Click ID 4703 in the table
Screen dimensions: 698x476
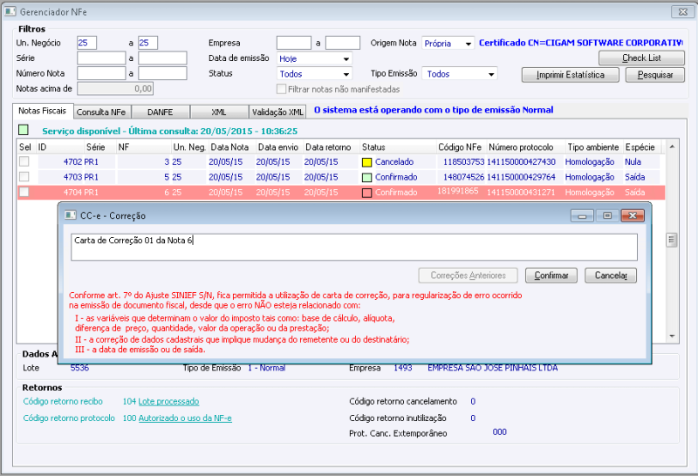[72, 177]
